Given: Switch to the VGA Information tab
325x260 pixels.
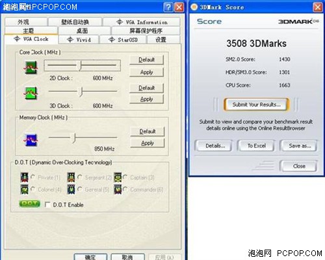Looking at the screenshot, I should 142,22.
